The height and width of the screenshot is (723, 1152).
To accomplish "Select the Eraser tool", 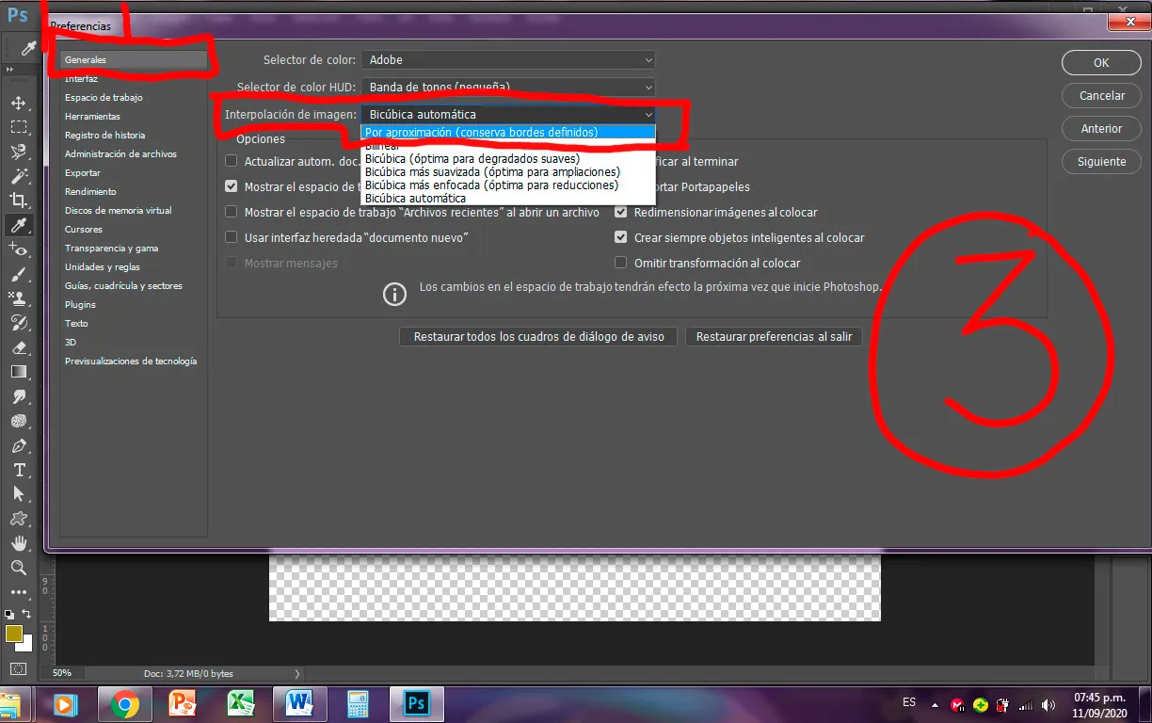I will tap(18, 347).
